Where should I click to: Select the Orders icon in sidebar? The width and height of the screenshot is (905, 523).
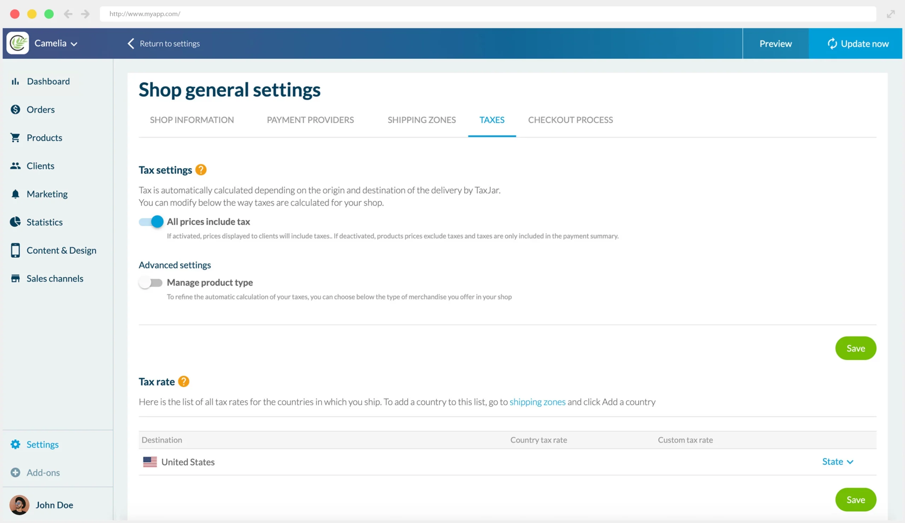click(16, 110)
